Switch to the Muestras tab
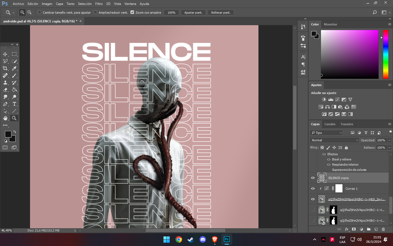393x246 pixels. pos(330,24)
